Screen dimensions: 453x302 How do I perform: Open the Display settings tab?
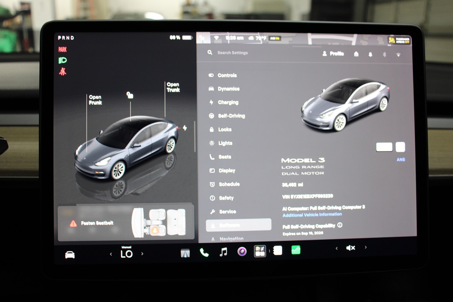pos(222,171)
